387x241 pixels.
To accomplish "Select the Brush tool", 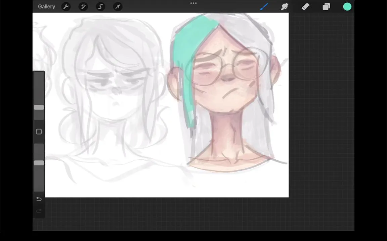I will pos(264,7).
